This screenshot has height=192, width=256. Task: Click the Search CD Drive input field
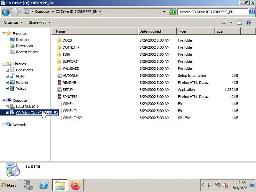tap(213, 12)
